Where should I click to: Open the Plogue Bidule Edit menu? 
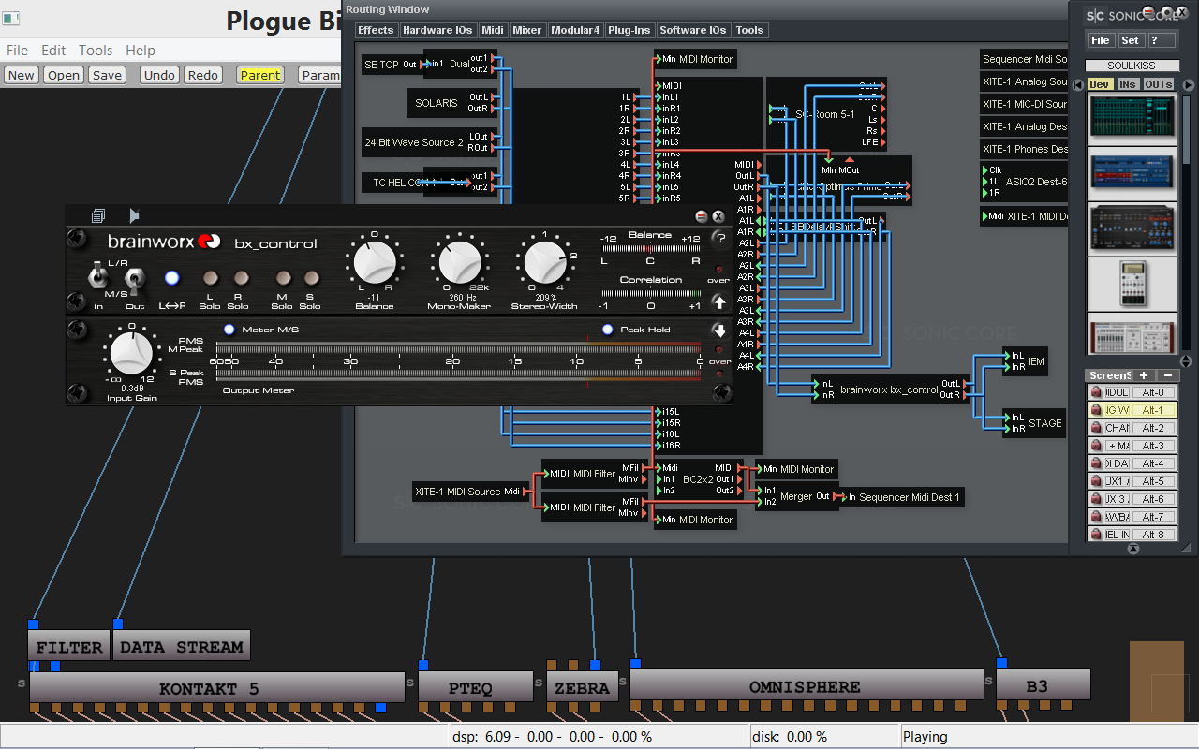click(x=53, y=51)
